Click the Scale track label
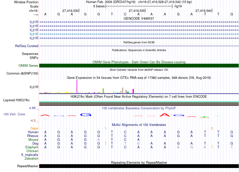The image size is (239, 172). [34, 6]
